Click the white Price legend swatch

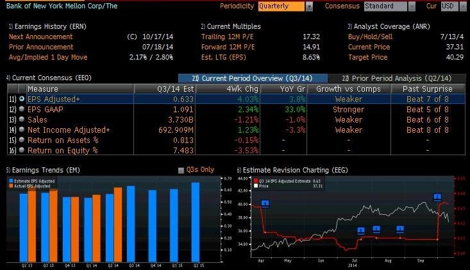[x=256, y=186]
